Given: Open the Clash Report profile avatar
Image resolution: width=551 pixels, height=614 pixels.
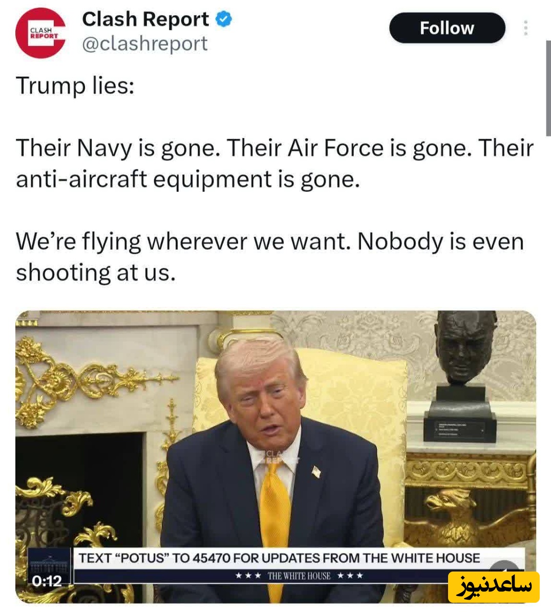Looking at the screenshot, I should [x=41, y=33].
